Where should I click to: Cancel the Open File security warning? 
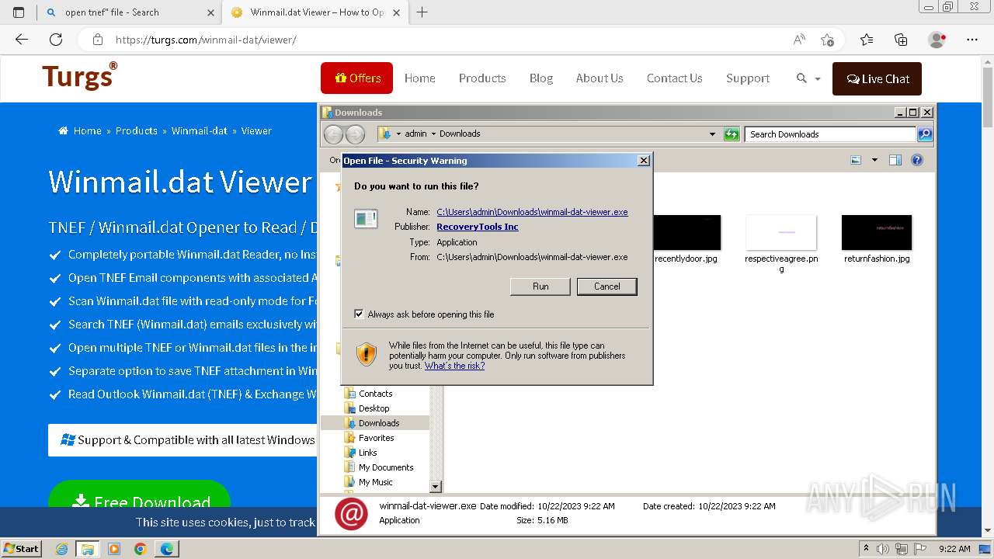pos(606,286)
